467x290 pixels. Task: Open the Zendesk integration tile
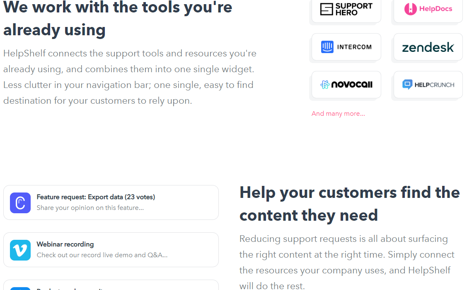428,47
